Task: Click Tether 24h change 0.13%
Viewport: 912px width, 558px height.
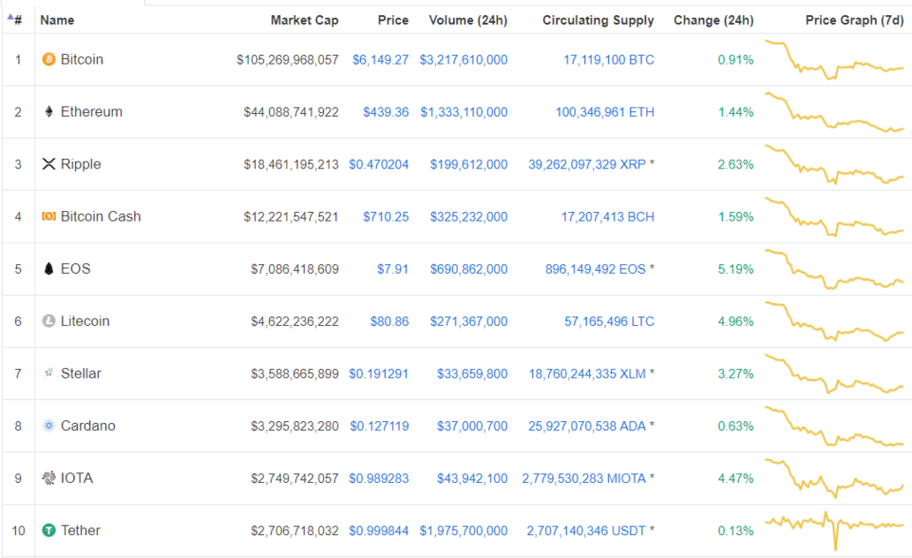Action: point(735,531)
